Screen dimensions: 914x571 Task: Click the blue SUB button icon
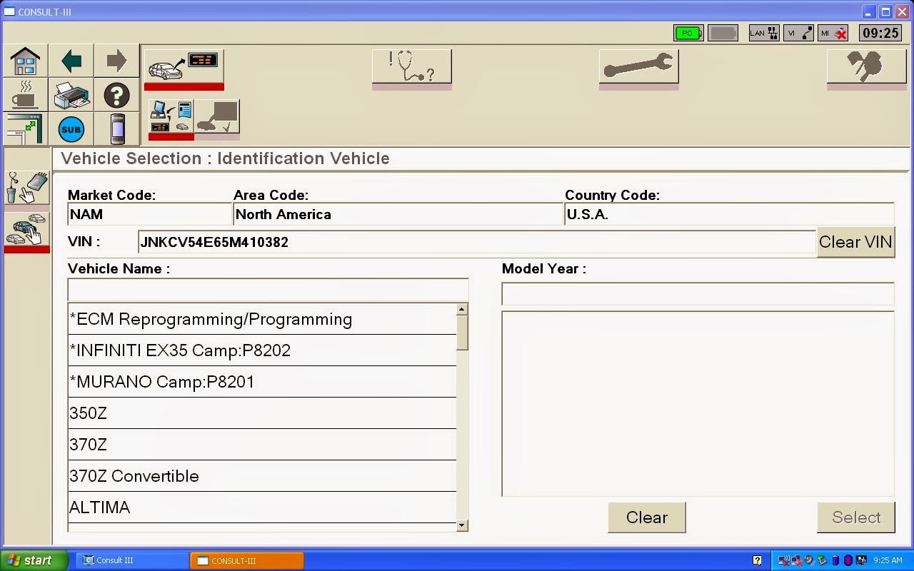point(71,129)
